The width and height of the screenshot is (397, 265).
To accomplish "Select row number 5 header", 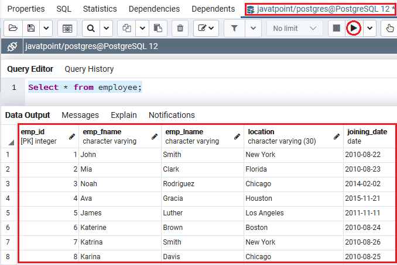I will [x=8, y=212].
